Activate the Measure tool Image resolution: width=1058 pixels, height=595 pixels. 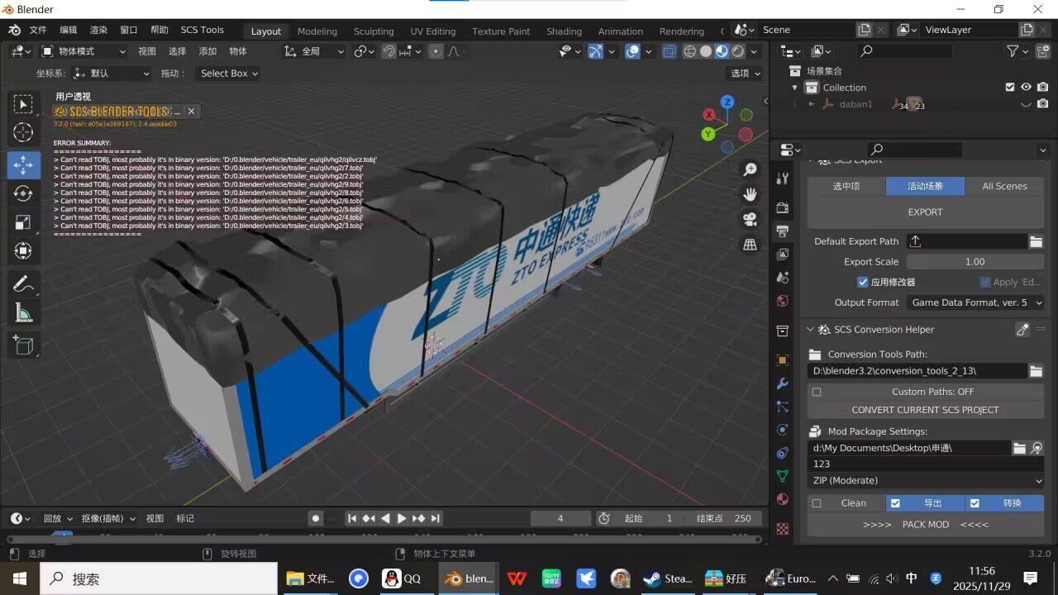click(23, 313)
